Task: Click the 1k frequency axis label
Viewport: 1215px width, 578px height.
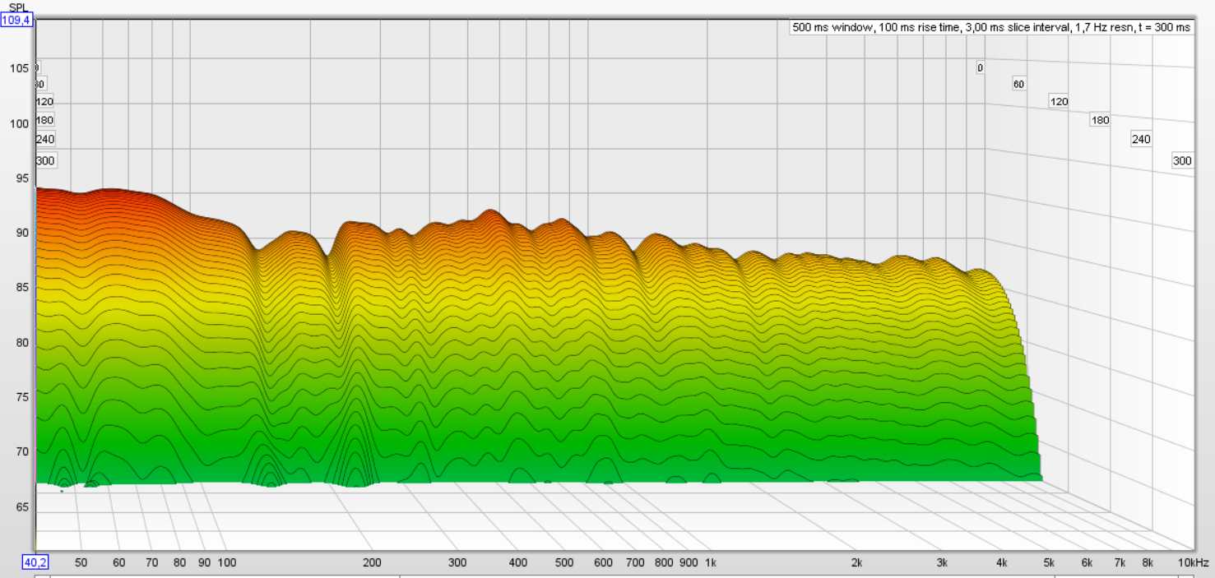Action: click(711, 563)
